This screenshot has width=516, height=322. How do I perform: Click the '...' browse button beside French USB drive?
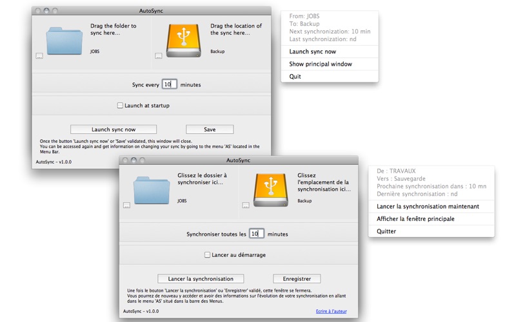pyautogui.click(x=246, y=205)
